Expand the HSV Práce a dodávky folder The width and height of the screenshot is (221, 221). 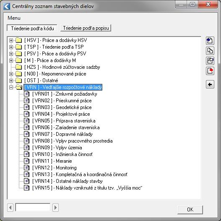[11, 40]
